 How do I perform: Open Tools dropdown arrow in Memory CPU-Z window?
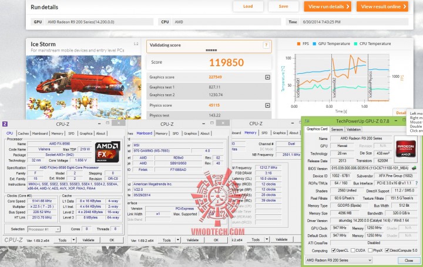[267, 239]
